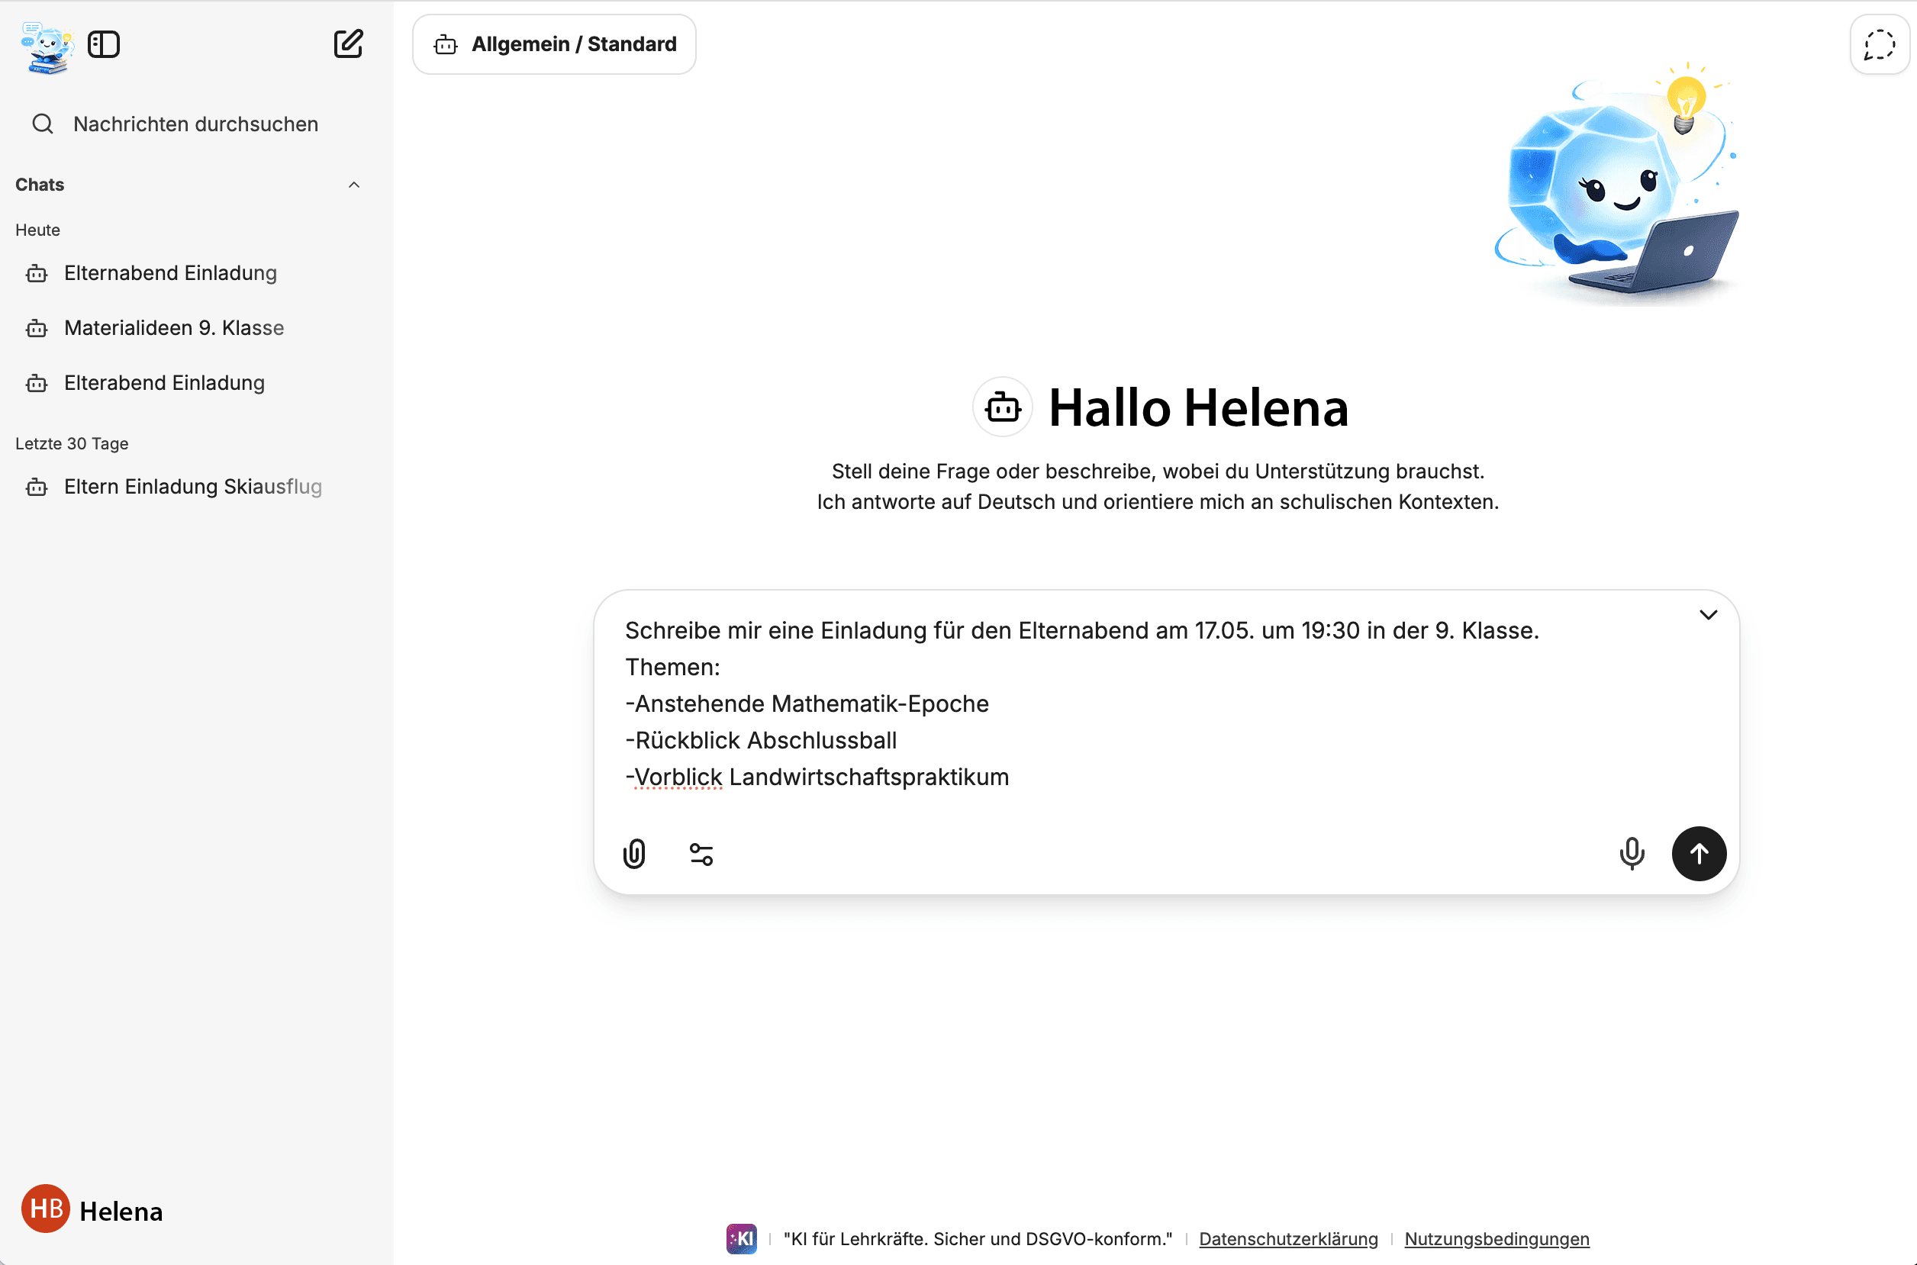Viewport: 1917px width, 1265px height.
Task: Open the Nutzungsbedingungen link
Action: tap(1496, 1238)
